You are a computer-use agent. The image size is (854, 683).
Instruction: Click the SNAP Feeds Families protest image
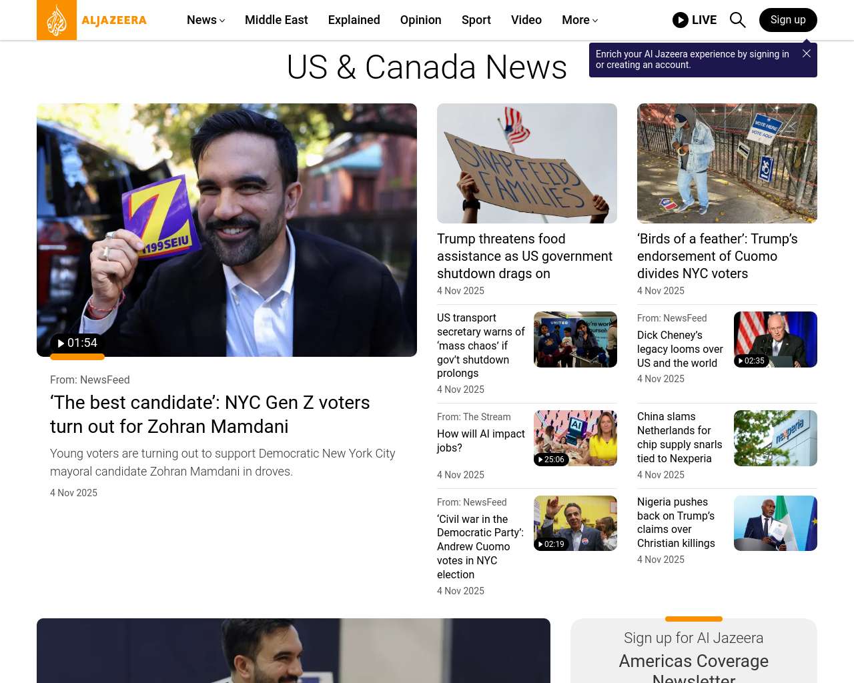(x=527, y=163)
